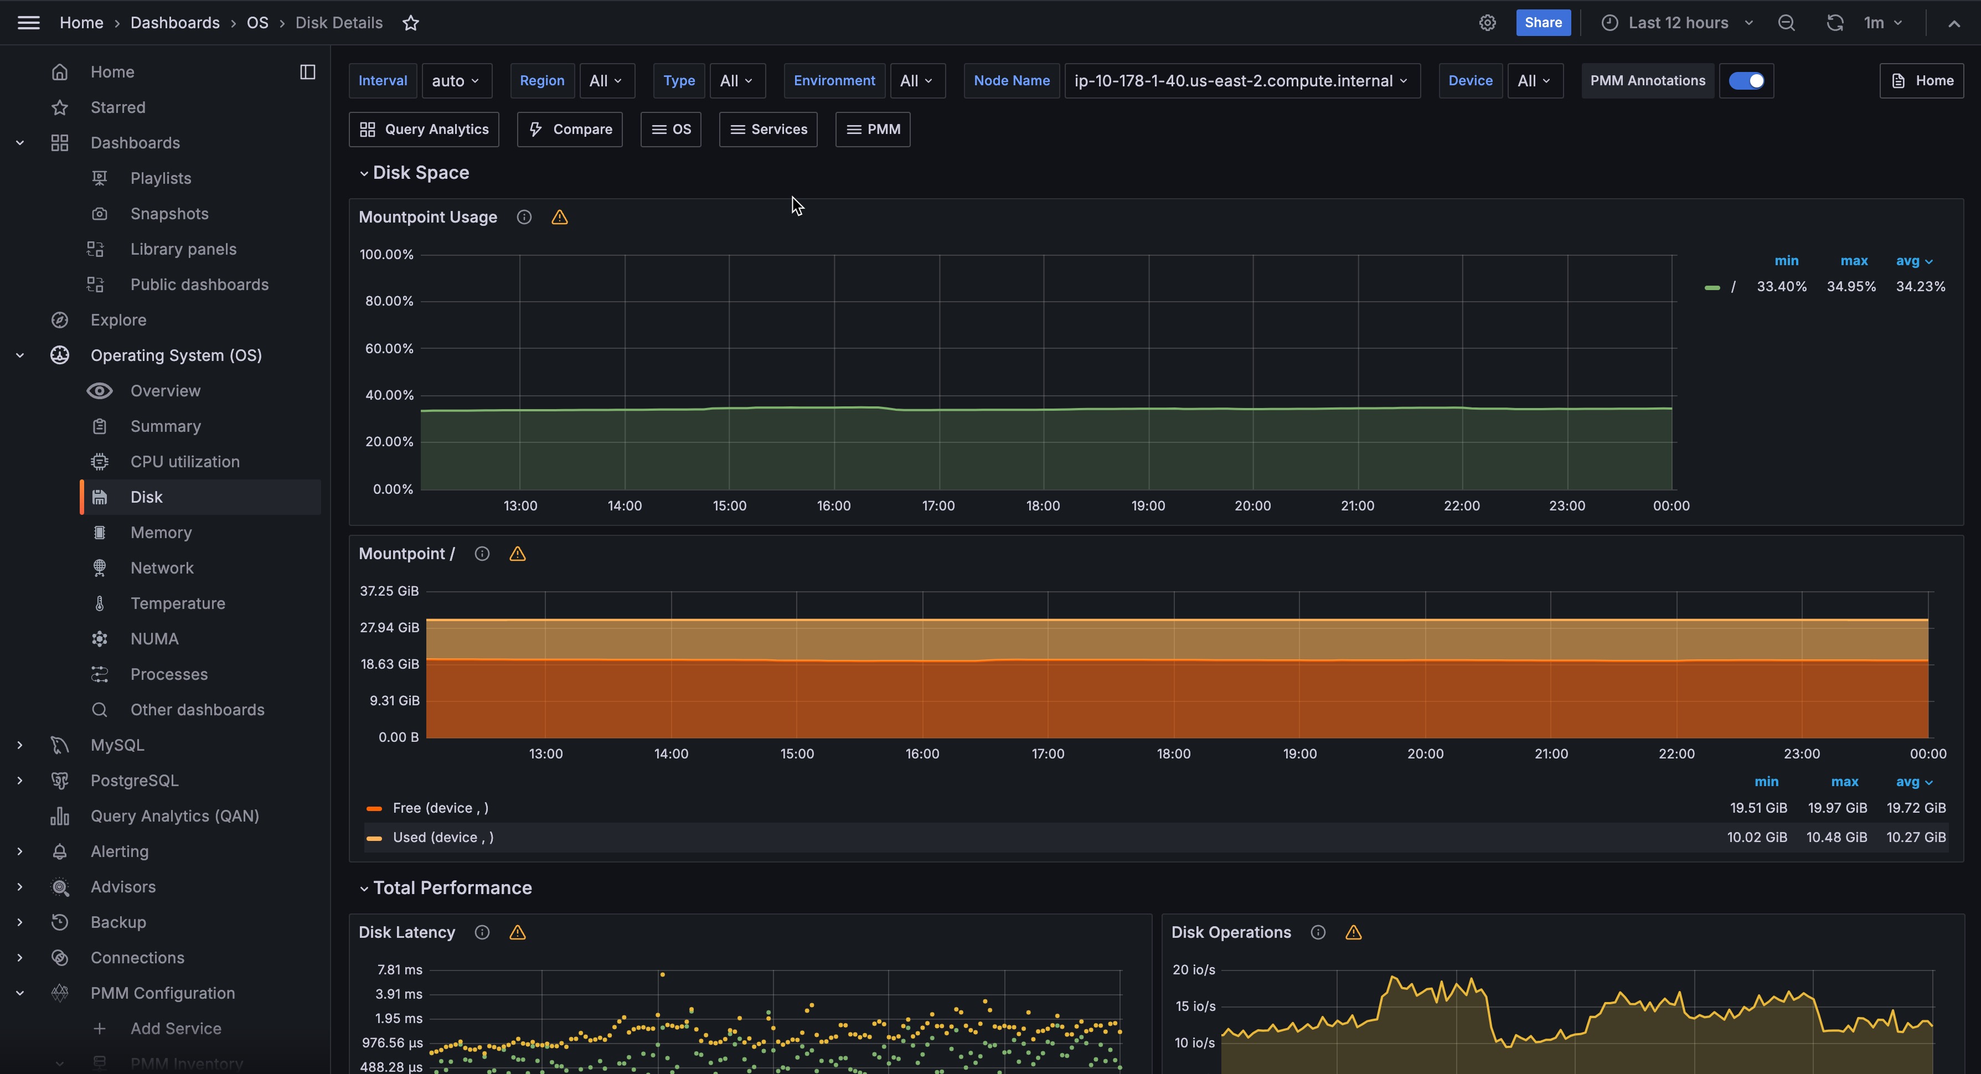
Task: Star this dashboard as favorite
Action: (411, 23)
